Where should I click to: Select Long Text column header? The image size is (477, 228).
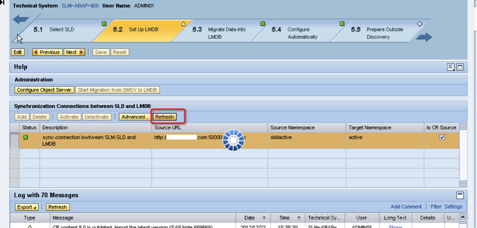[x=395, y=218]
